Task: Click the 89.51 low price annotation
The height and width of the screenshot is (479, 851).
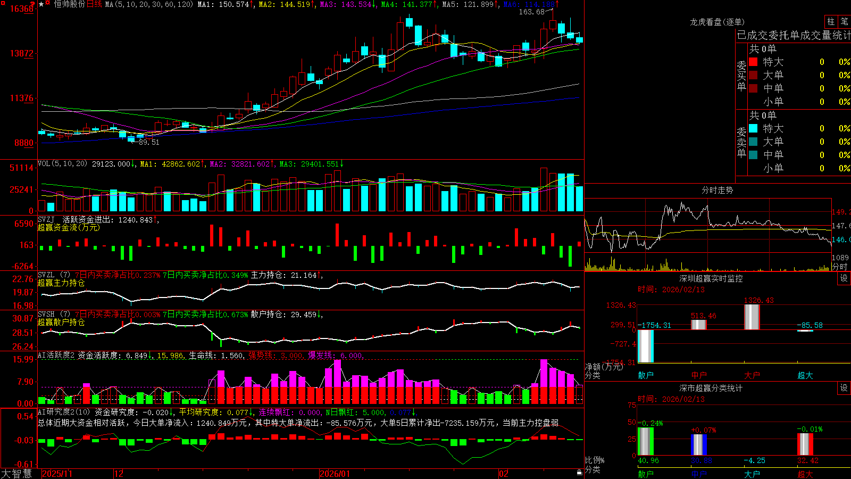Action: [x=149, y=142]
